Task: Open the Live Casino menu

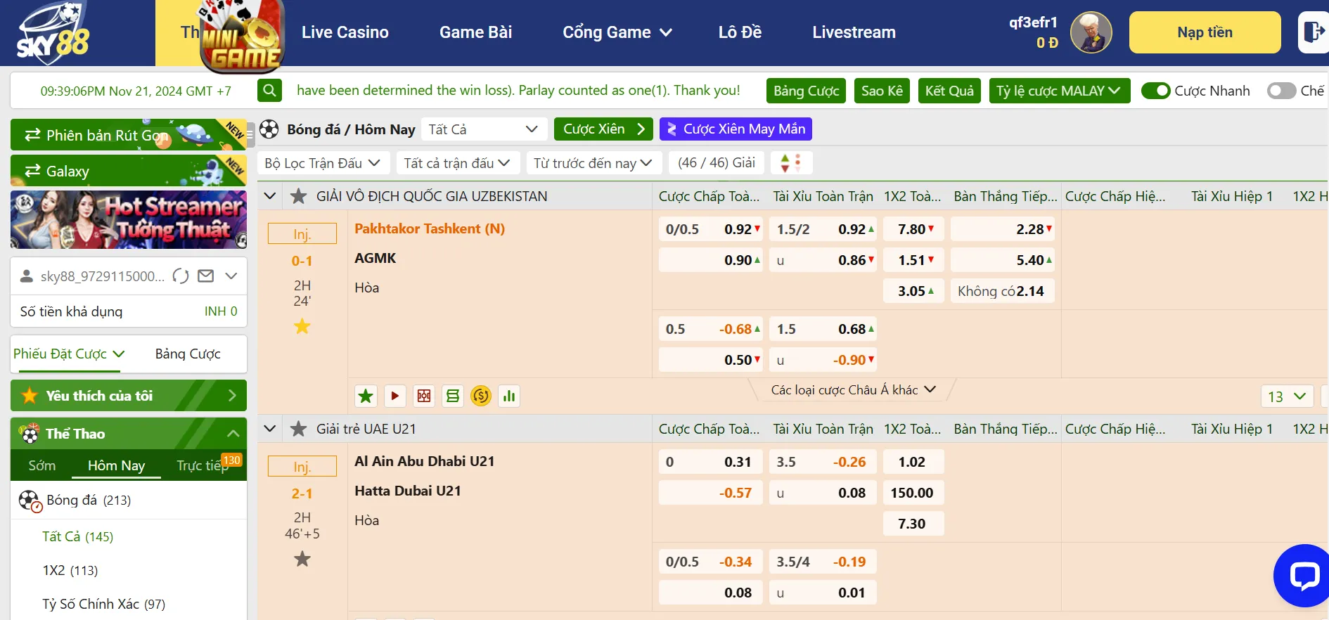Action: coord(345,32)
